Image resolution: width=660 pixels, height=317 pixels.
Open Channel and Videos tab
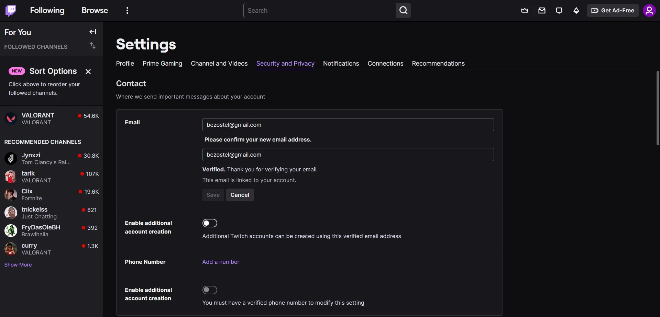[219, 64]
